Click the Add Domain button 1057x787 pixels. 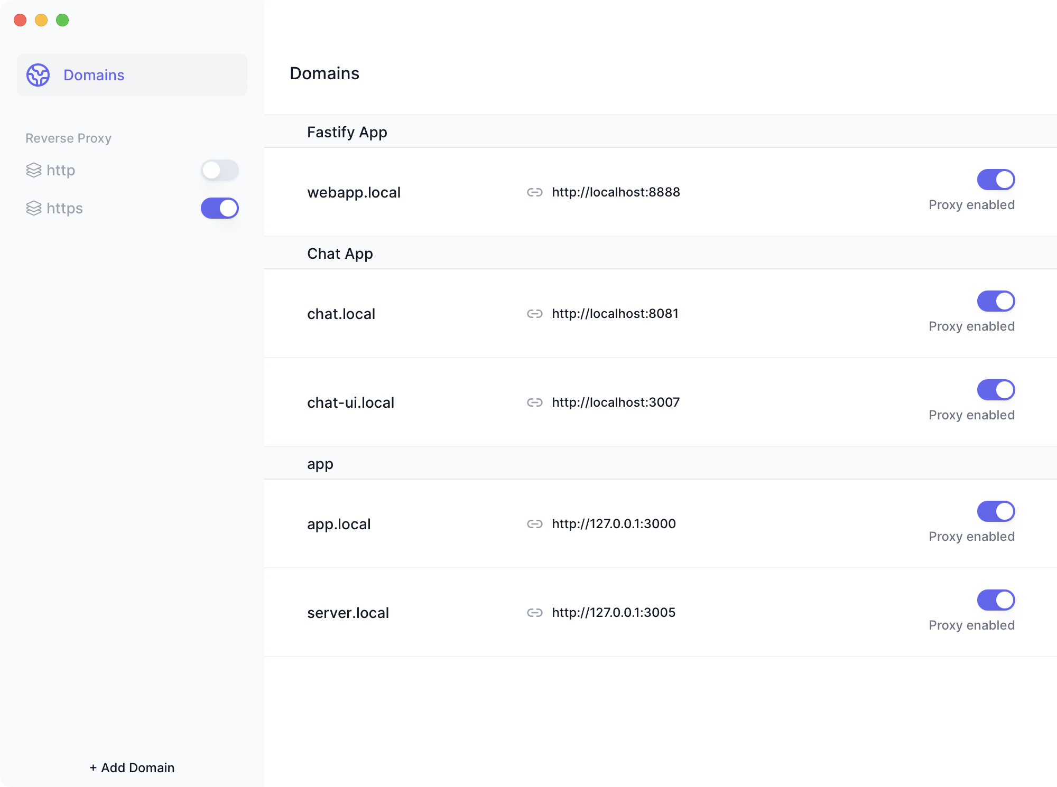pos(132,767)
